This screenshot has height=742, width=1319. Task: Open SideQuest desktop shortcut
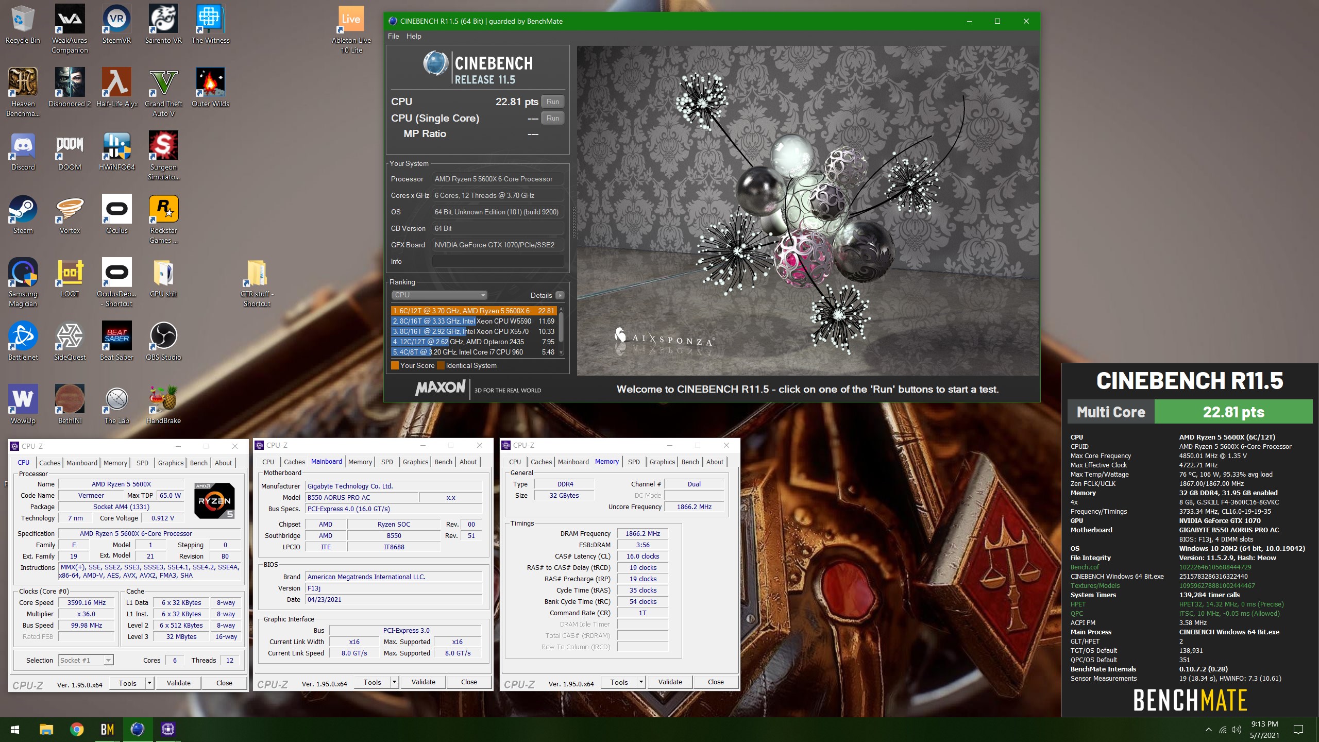[x=70, y=342]
